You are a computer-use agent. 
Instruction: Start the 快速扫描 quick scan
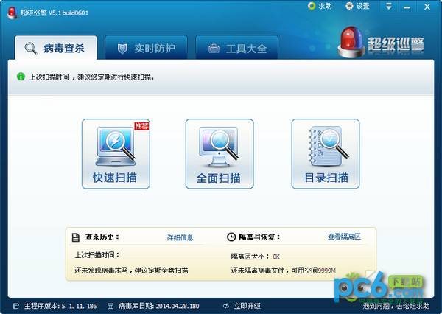116,154
